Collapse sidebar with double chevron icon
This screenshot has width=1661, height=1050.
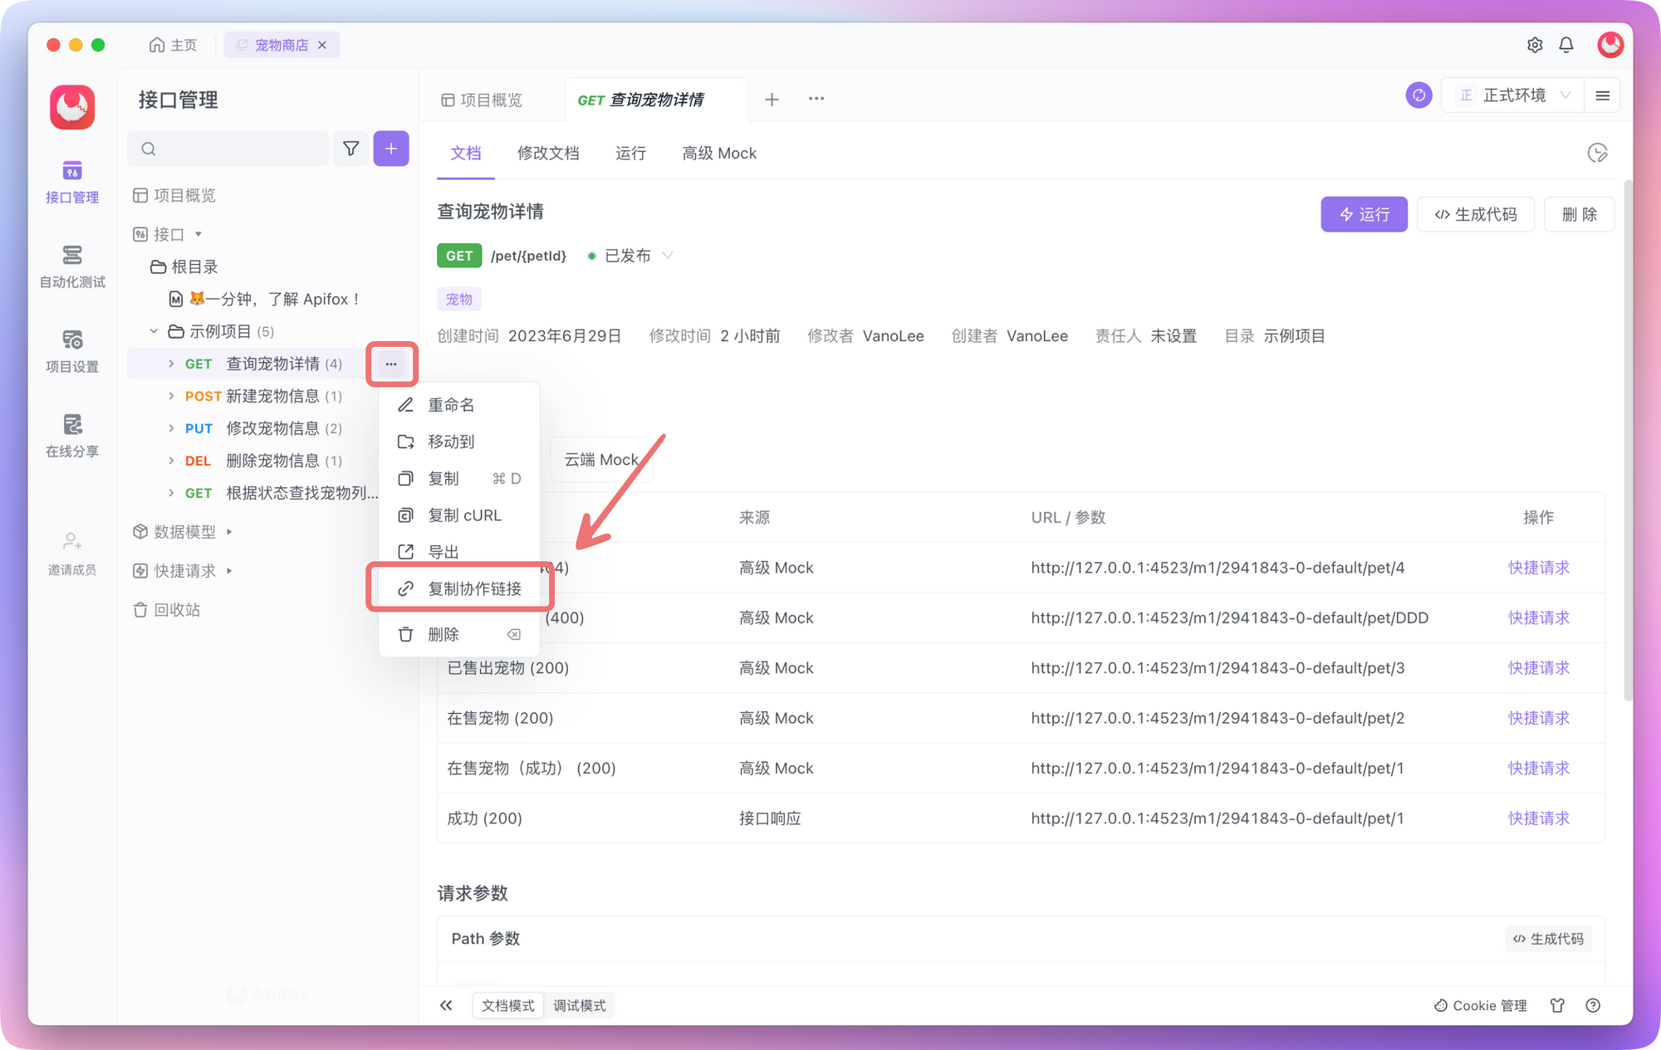(x=446, y=1005)
